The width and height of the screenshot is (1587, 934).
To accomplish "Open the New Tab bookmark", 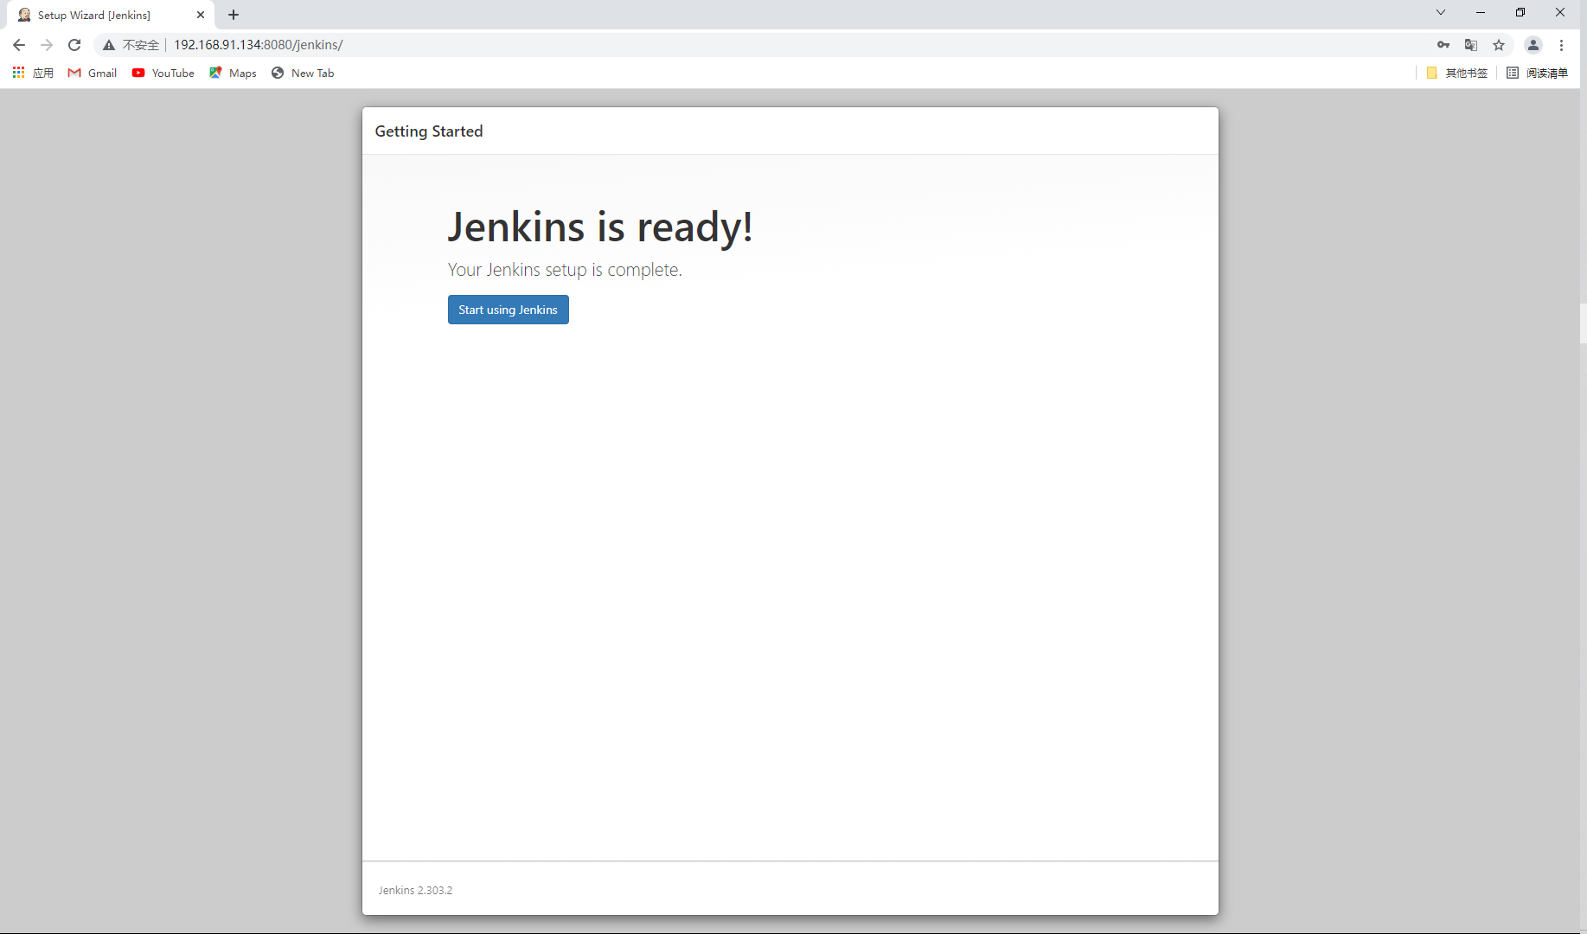I will [303, 73].
